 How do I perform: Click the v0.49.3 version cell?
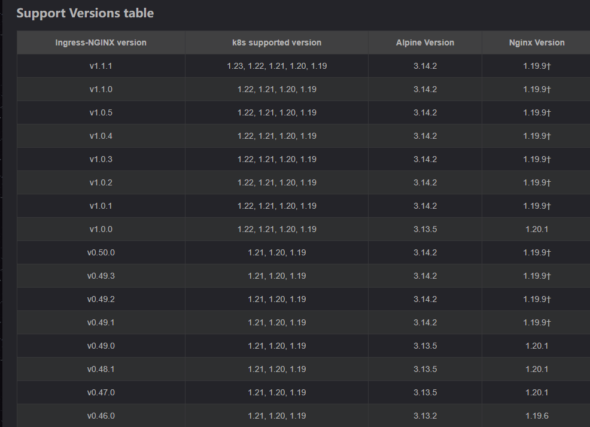101,276
